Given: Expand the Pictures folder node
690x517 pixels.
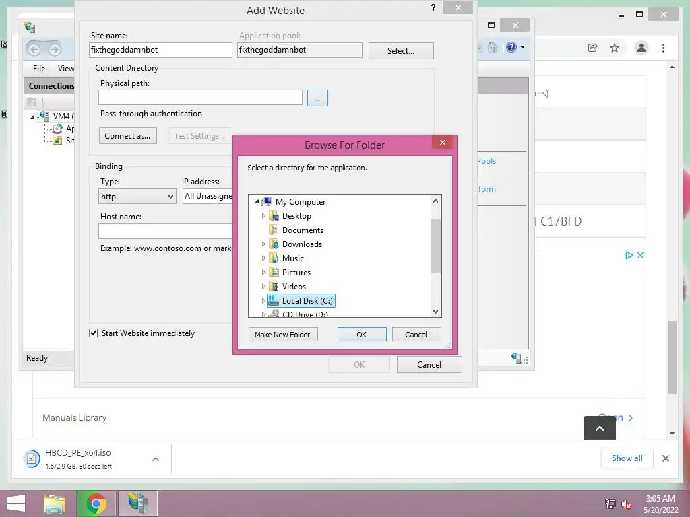Looking at the screenshot, I should [263, 272].
